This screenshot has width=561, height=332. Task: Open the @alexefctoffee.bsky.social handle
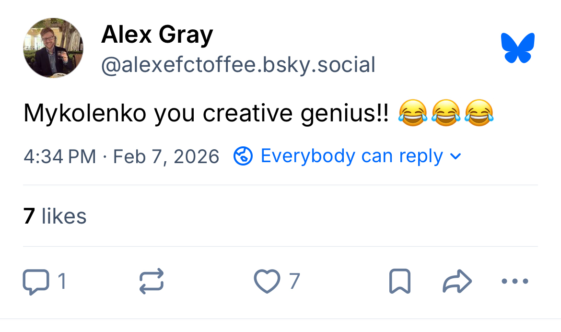238,64
